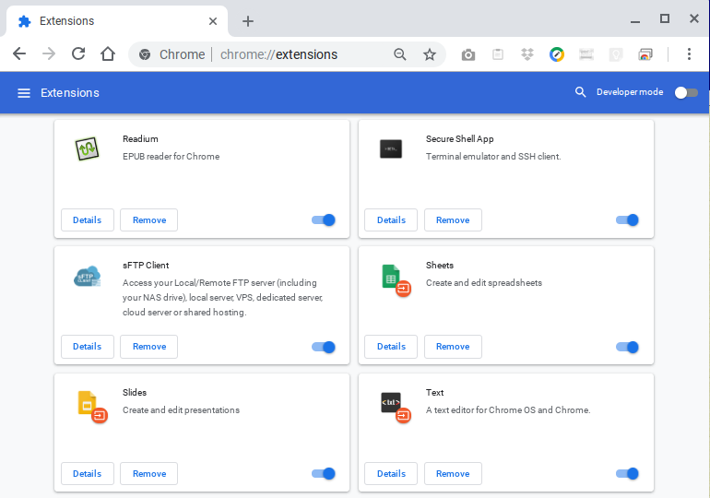710x498 pixels.
Task: Show Details for Slides
Action: 88,473
